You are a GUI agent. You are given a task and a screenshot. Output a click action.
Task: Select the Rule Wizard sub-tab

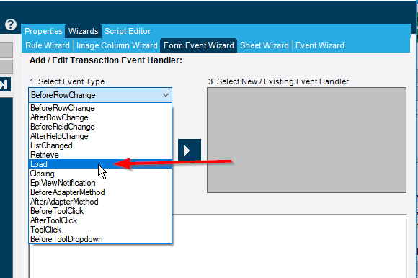point(48,45)
